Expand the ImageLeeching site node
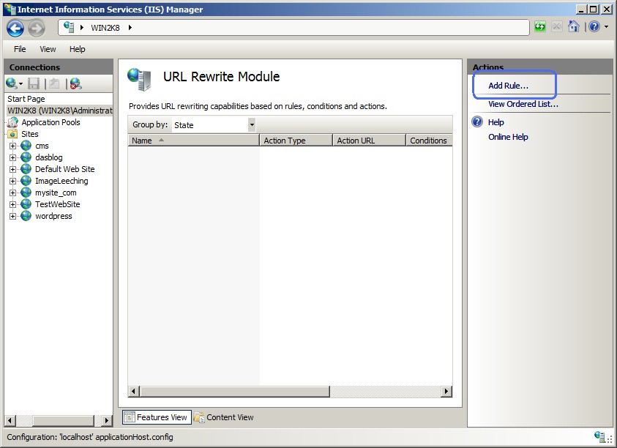This screenshot has height=448, width=617. pyautogui.click(x=12, y=181)
